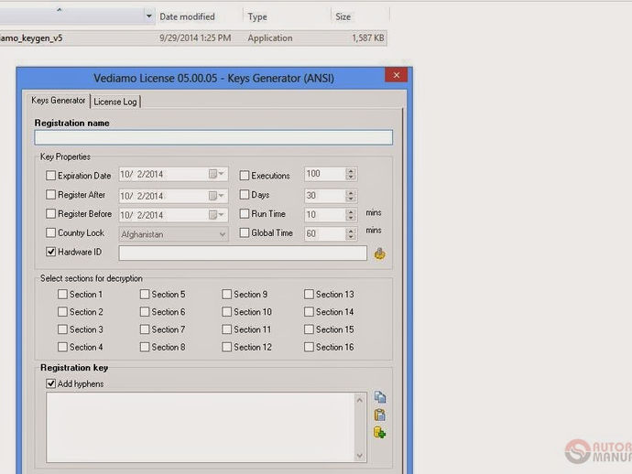The image size is (632, 474).
Task: Check Section 7 for decryption
Action: pyautogui.click(x=145, y=329)
